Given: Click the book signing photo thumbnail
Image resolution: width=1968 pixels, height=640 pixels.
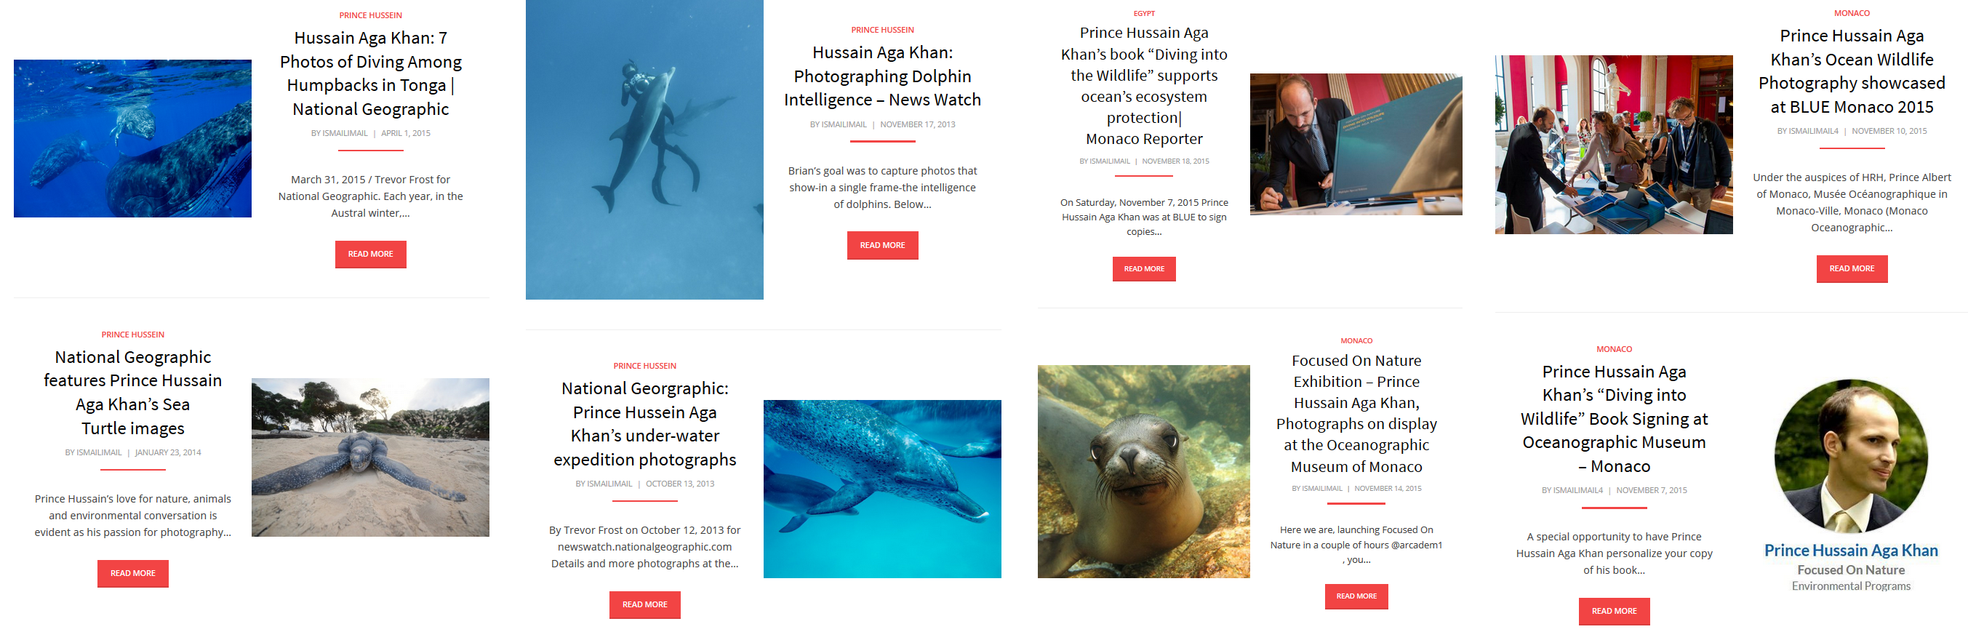Looking at the screenshot, I should [1356, 144].
